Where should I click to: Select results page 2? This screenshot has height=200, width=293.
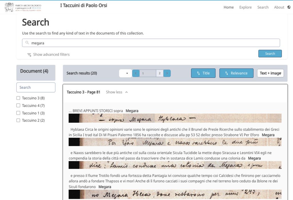tap(160, 73)
